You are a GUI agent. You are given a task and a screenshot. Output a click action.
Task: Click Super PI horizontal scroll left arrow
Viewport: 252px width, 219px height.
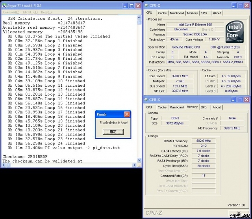click(x=4, y=165)
